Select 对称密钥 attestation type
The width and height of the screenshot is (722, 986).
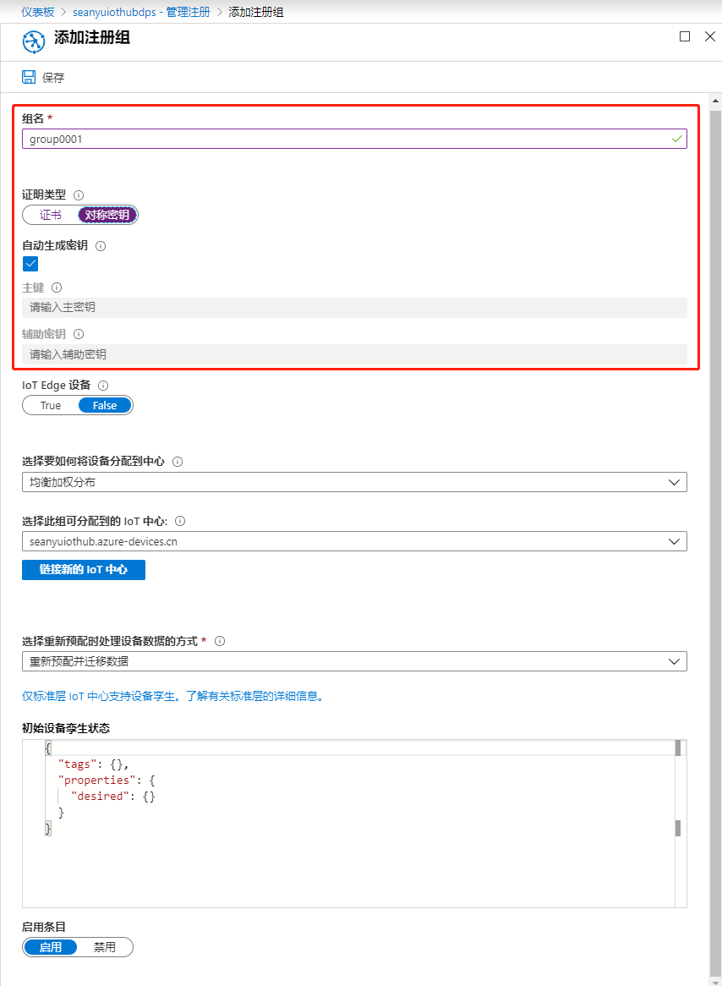[x=107, y=215]
